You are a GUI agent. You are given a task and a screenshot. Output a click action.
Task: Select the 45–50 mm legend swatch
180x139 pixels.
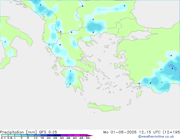pyautogui.click(x=83, y=135)
